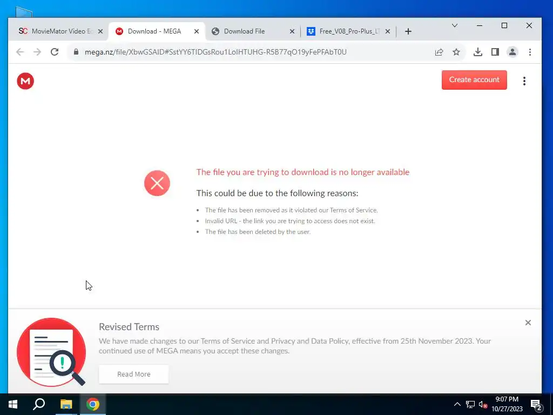Open Windows taskbar search
Viewport: 553px width, 415px height.
click(x=39, y=404)
